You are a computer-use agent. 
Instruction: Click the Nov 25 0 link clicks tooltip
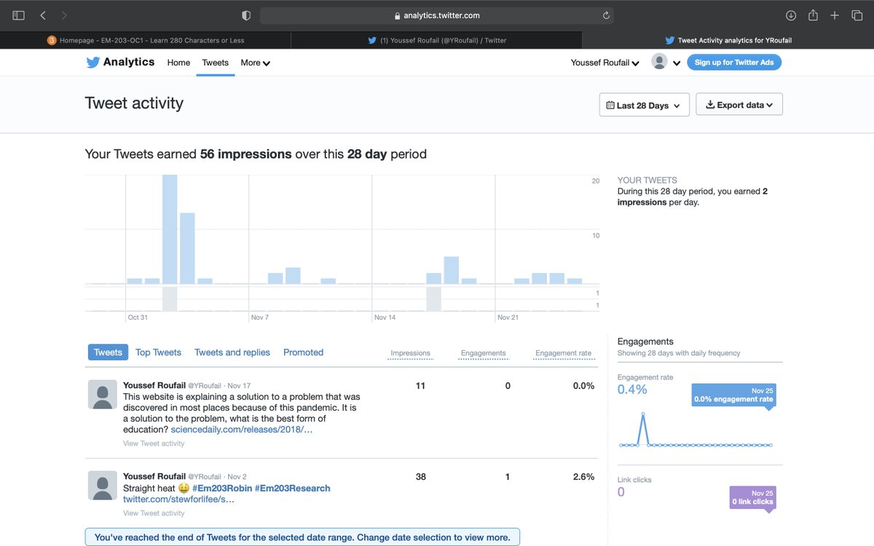tap(753, 497)
